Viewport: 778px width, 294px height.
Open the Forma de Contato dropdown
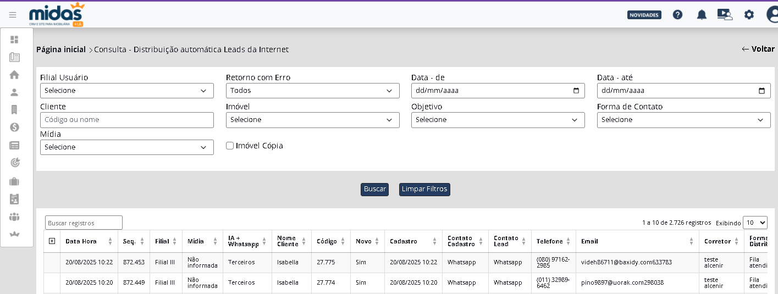click(683, 120)
